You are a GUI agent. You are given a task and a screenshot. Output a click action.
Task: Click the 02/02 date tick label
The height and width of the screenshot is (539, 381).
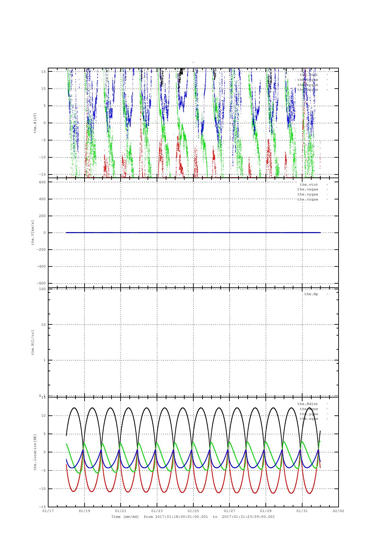pyautogui.click(x=338, y=511)
